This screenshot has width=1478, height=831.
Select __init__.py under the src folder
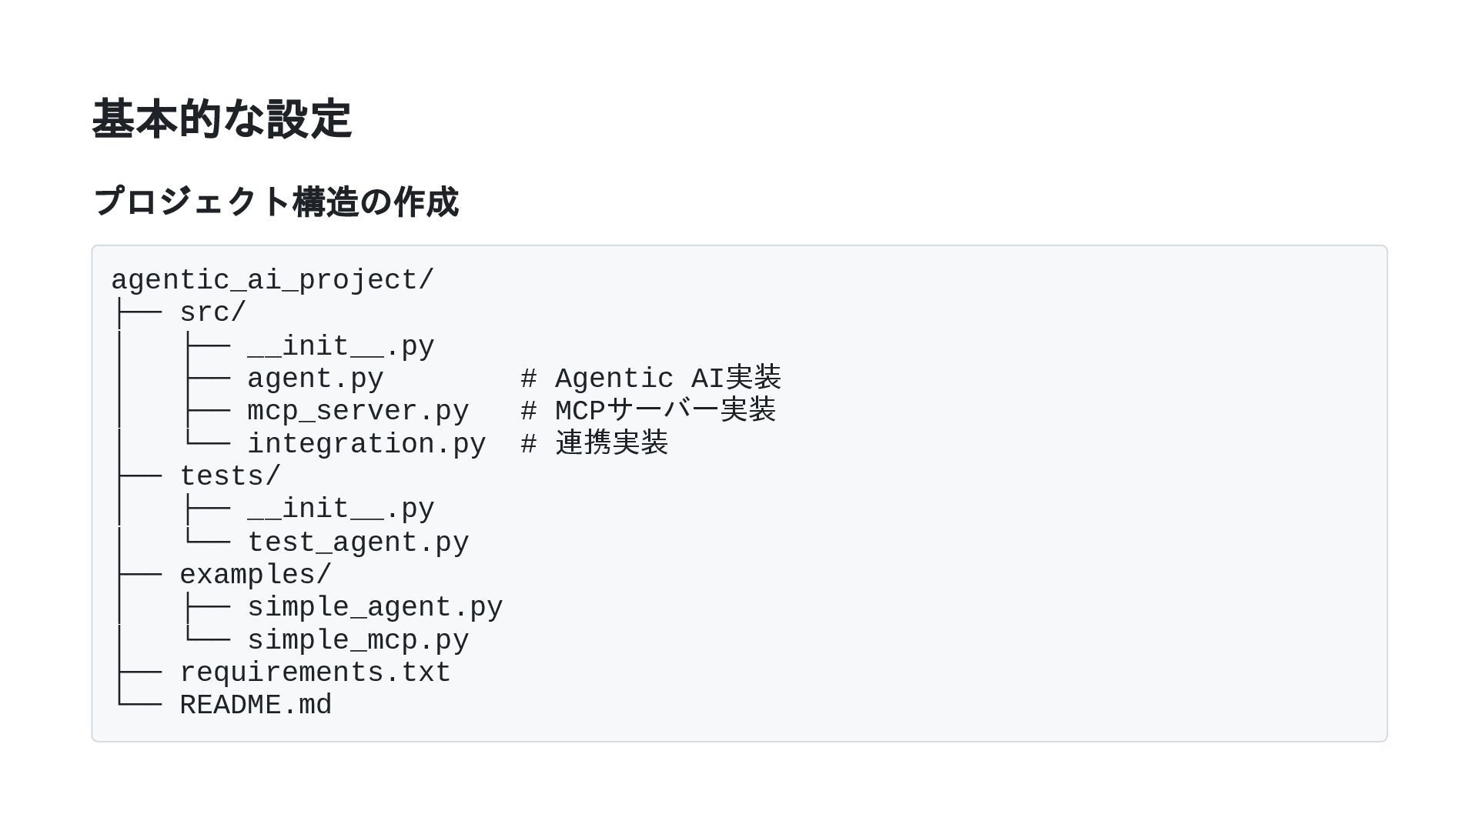[340, 346]
